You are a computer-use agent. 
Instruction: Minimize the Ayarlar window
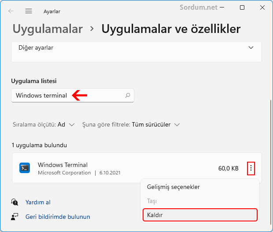pyautogui.click(x=222, y=7)
